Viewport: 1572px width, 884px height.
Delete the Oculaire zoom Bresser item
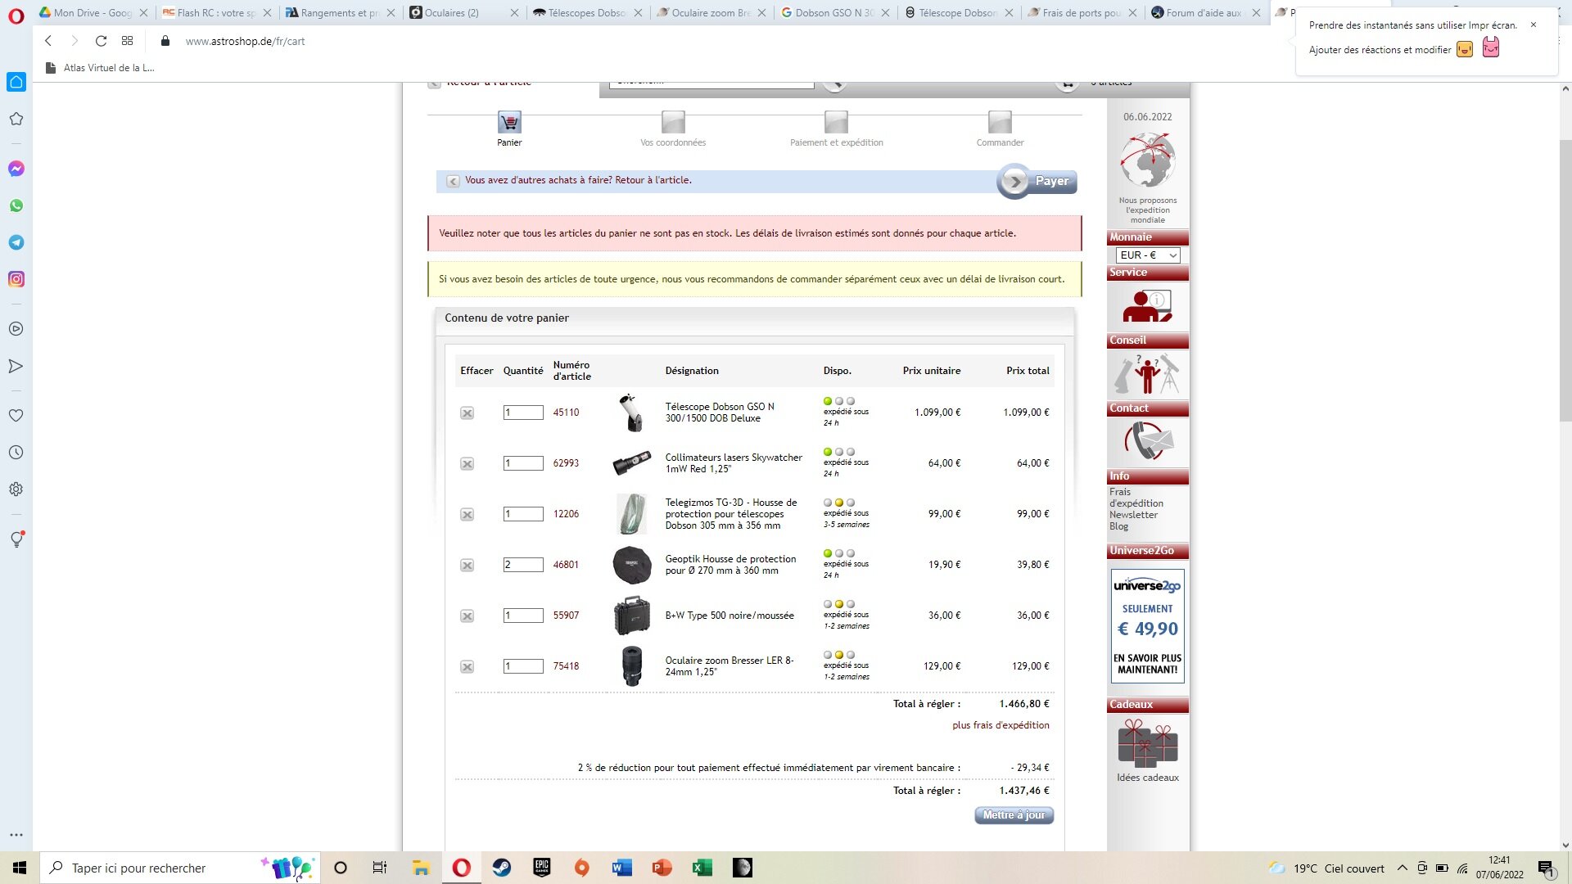pos(467,667)
